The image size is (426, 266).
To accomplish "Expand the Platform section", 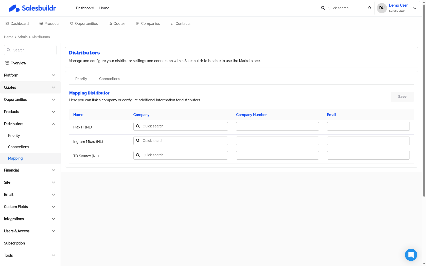I will (30, 75).
